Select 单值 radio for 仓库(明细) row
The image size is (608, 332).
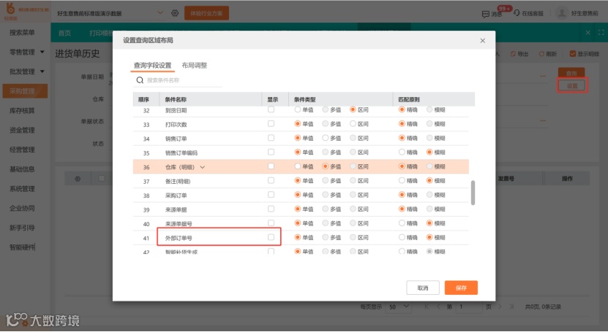click(x=297, y=166)
